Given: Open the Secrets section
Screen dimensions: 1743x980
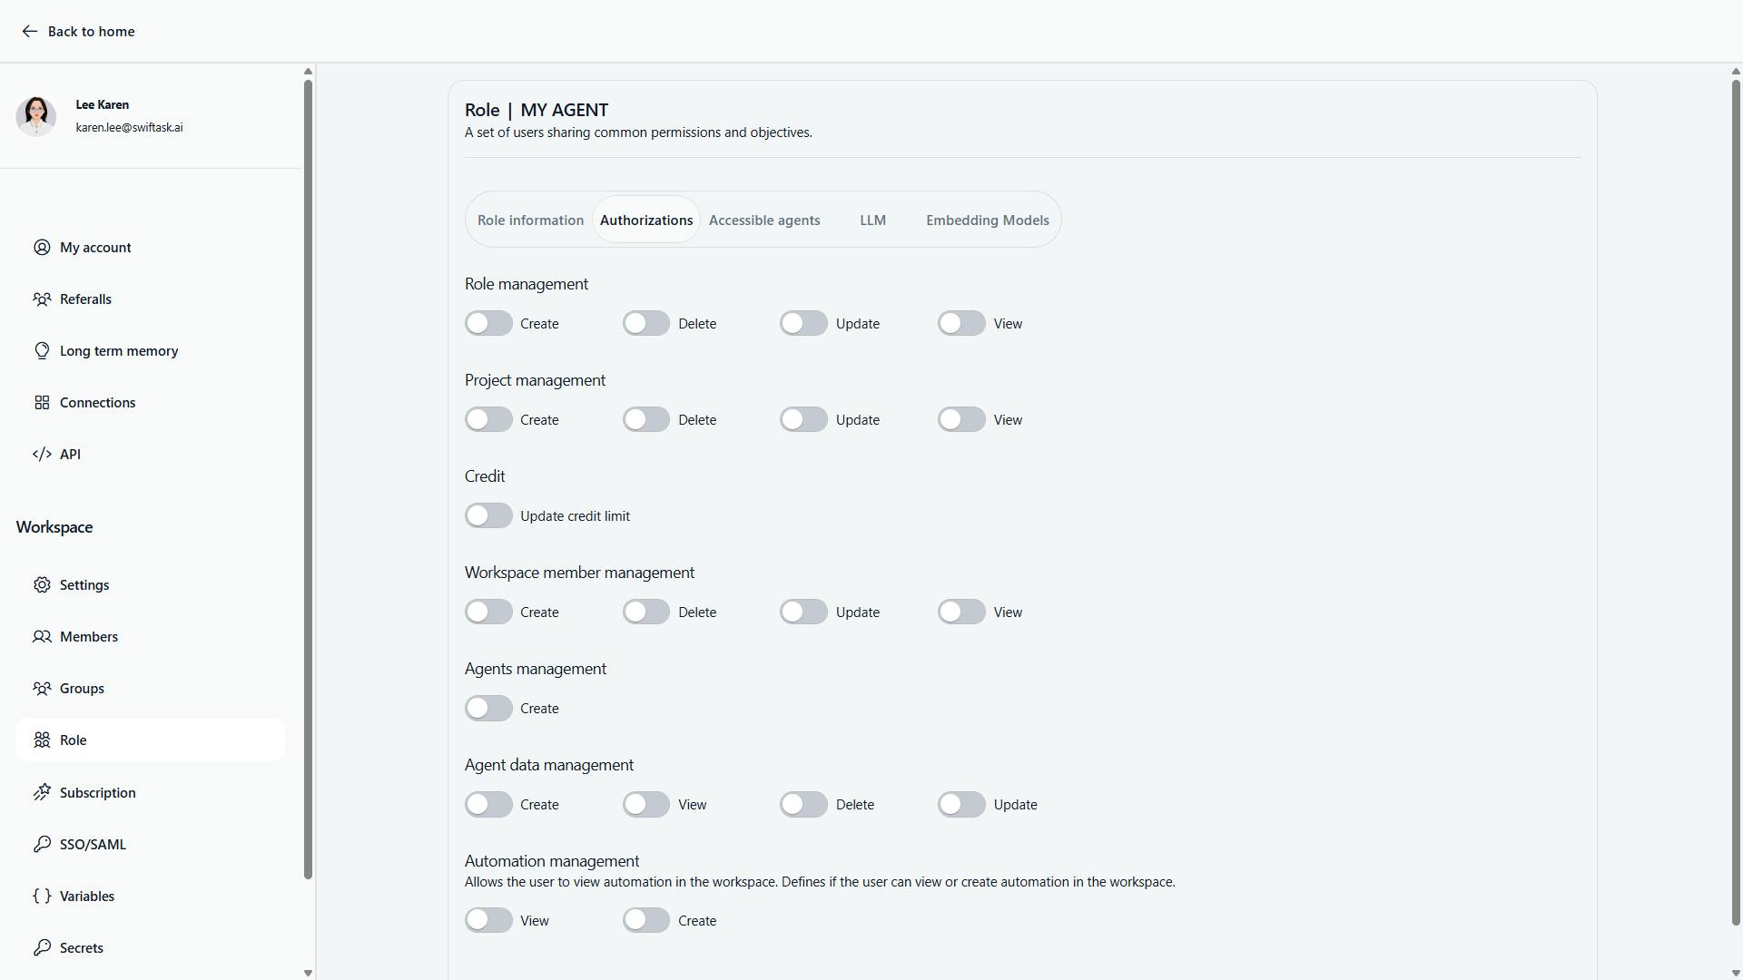Looking at the screenshot, I should 81,947.
